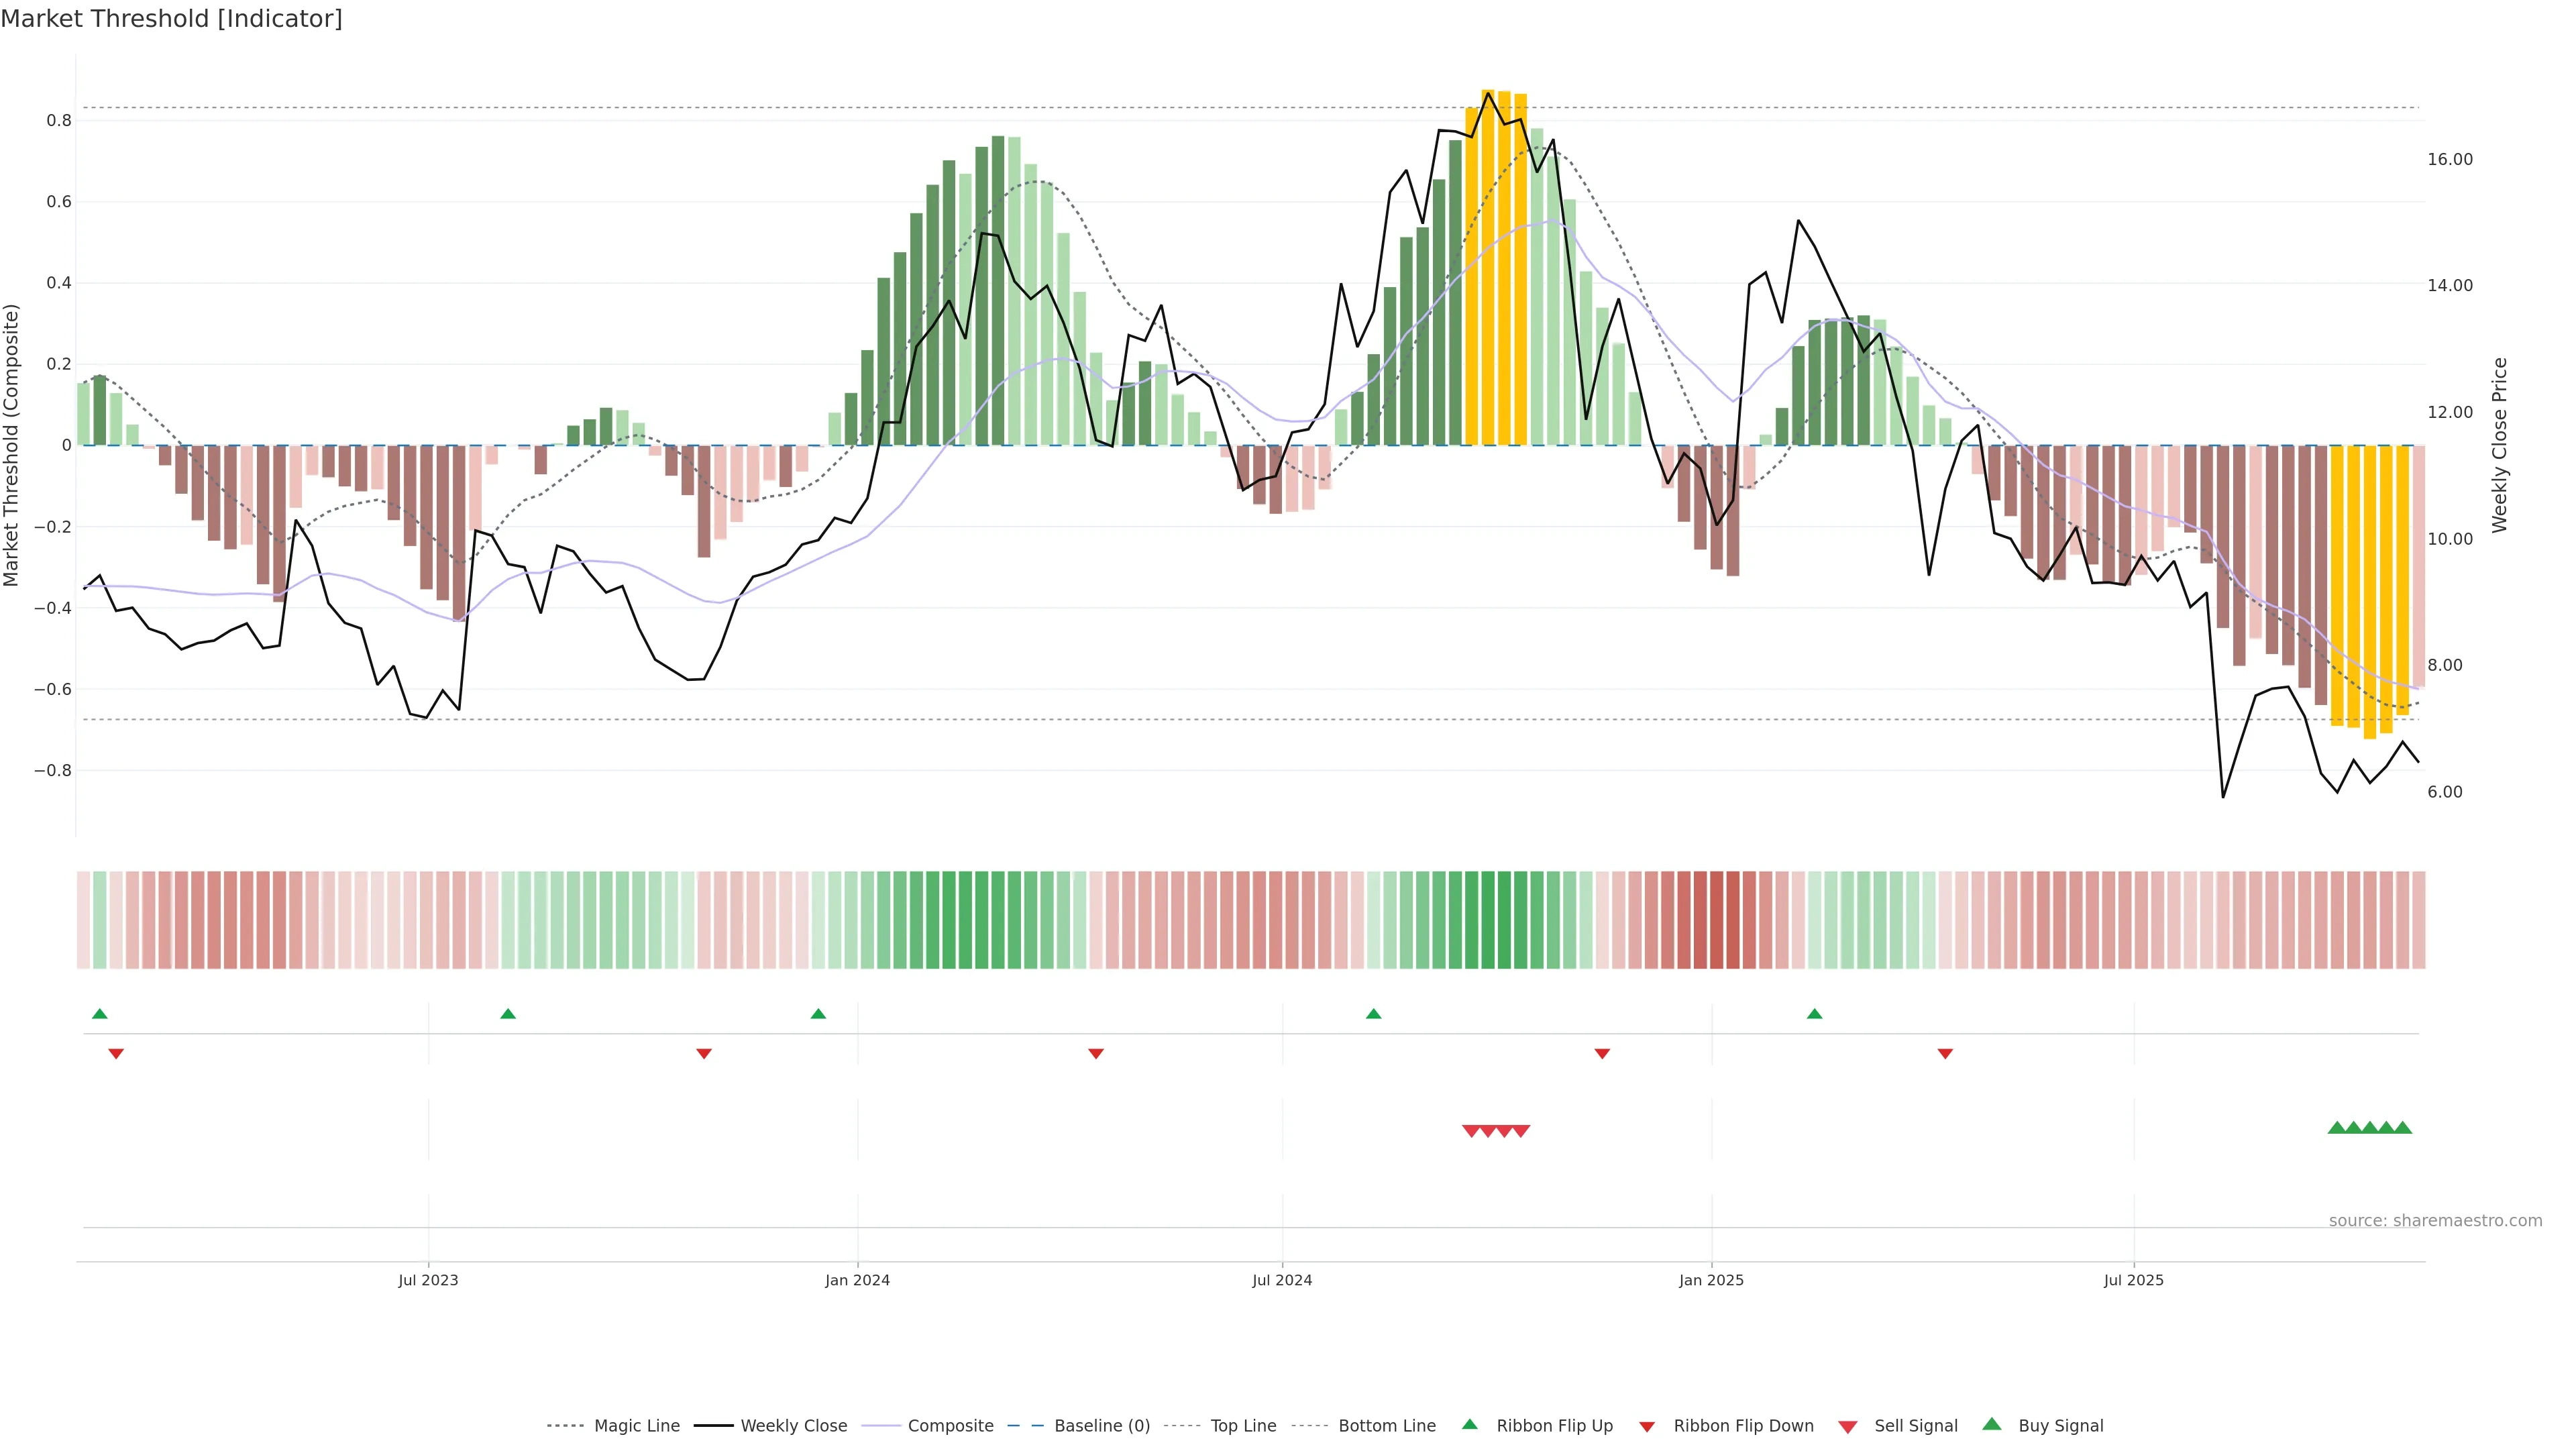Viewport: 2576px width, 1449px height.
Task: Click the Sell Signal legend triangle icon
Action: [1848, 1426]
